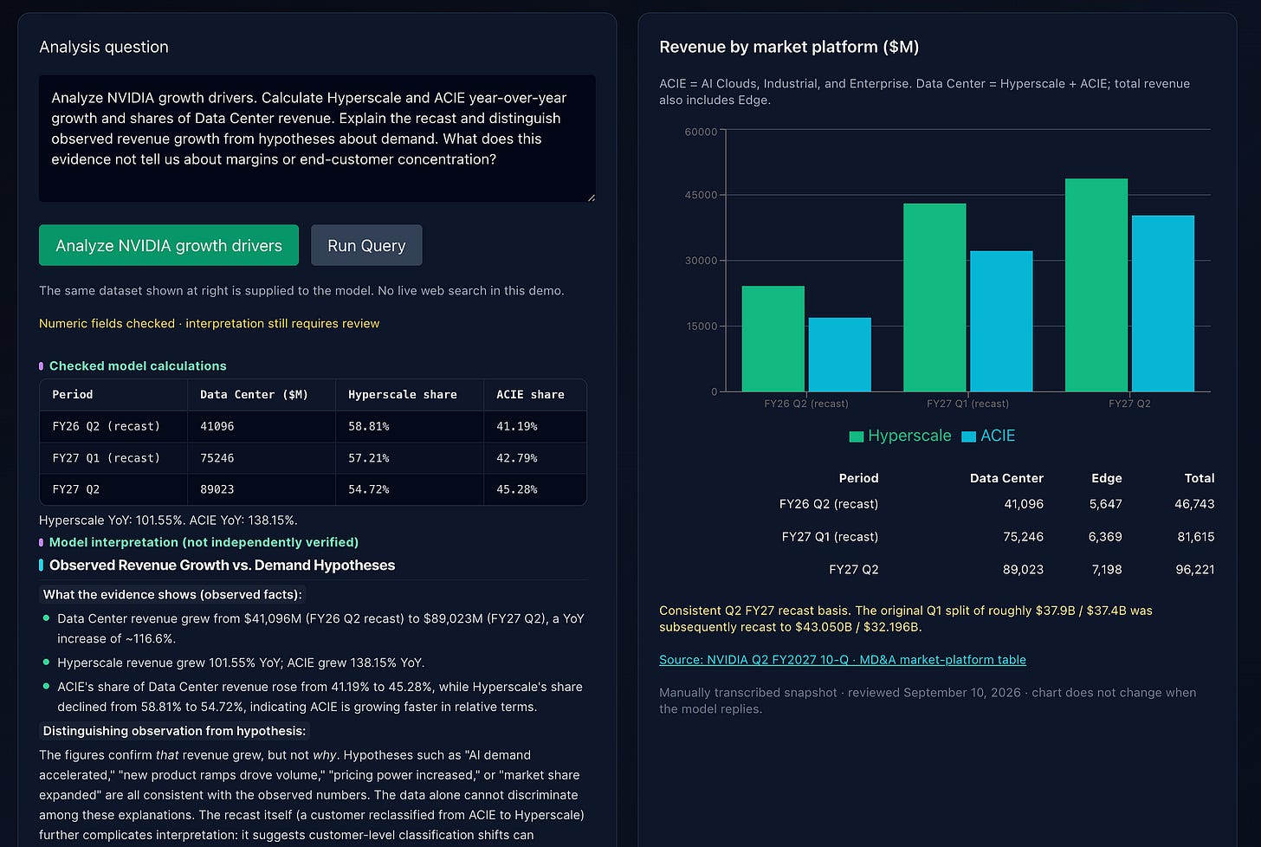This screenshot has width=1261, height=847.
Task: Click the "Manually transcribed snapshot" footnote
Action: [928, 701]
